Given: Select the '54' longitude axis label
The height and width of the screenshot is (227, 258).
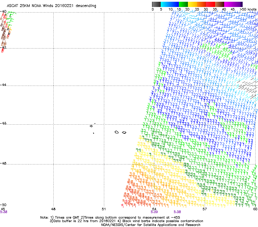Looking at the screenshot, I should [154, 209].
